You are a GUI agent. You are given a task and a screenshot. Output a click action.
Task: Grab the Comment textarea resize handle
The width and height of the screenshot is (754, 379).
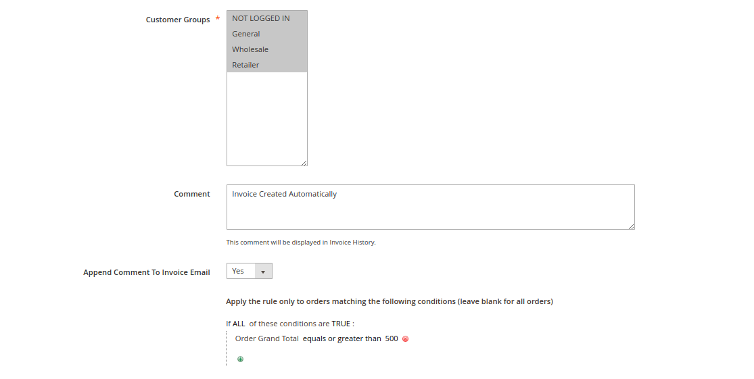coord(632,226)
